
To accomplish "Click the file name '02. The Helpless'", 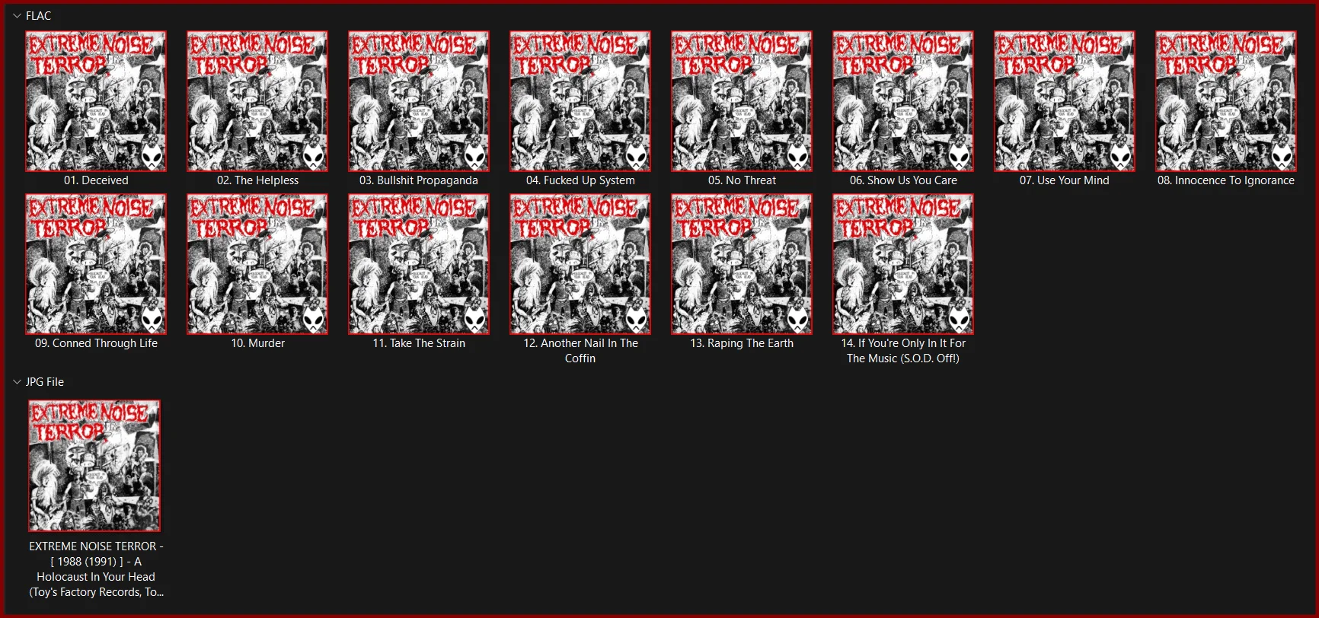I will click(x=257, y=180).
